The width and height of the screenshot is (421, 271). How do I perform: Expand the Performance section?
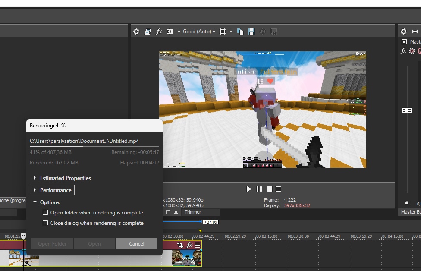click(35, 190)
